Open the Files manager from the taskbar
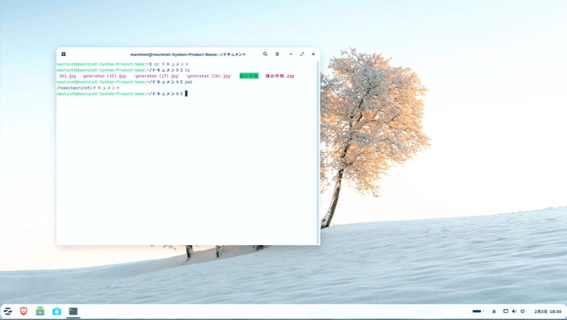The image size is (567, 320). click(x=40, y=311)
